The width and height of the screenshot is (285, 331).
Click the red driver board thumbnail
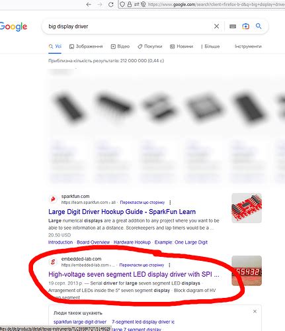[x=247, y=208]
